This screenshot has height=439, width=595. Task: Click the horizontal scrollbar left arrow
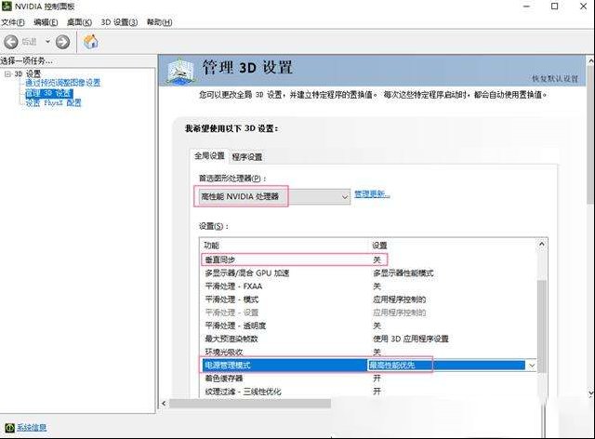164,404
